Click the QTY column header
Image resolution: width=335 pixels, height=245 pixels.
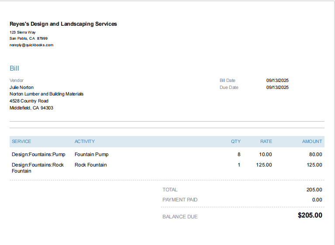pos(236,141)
